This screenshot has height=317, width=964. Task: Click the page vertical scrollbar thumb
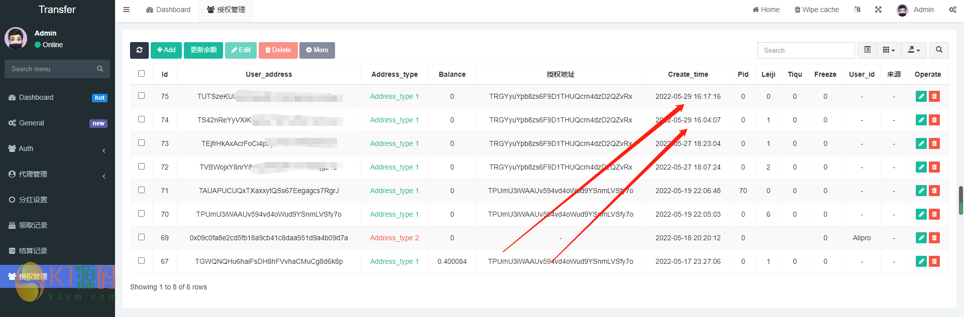pos(961,201)
